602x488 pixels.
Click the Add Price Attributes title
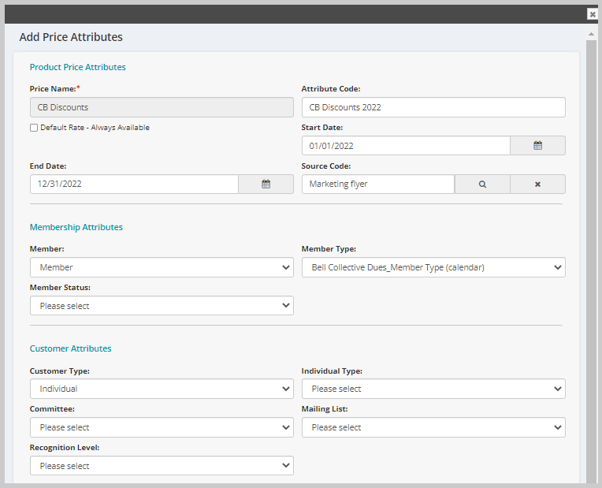(x=71, y=37)
